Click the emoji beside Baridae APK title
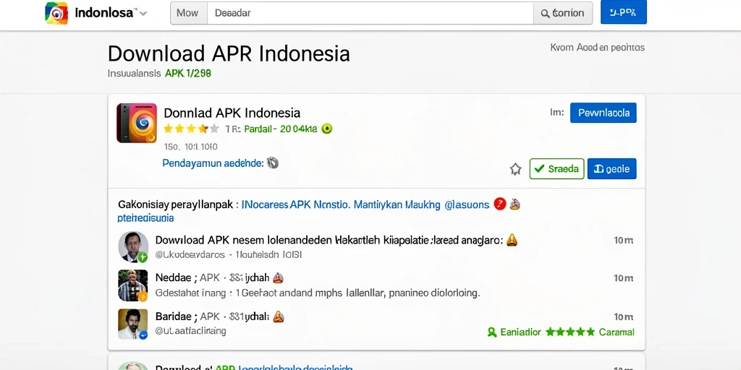 pyautogui.click(x=279, y=317)
